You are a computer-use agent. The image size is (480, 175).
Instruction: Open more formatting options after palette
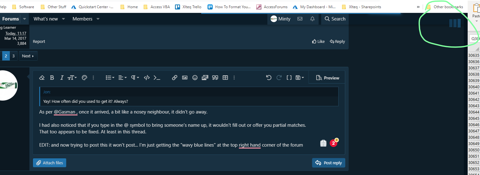coord(93,78)
